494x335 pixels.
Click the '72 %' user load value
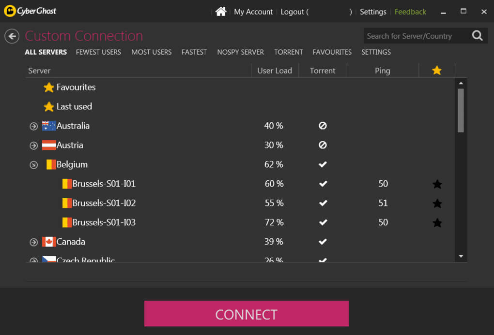pyautogui.click(x=274, y=222)
